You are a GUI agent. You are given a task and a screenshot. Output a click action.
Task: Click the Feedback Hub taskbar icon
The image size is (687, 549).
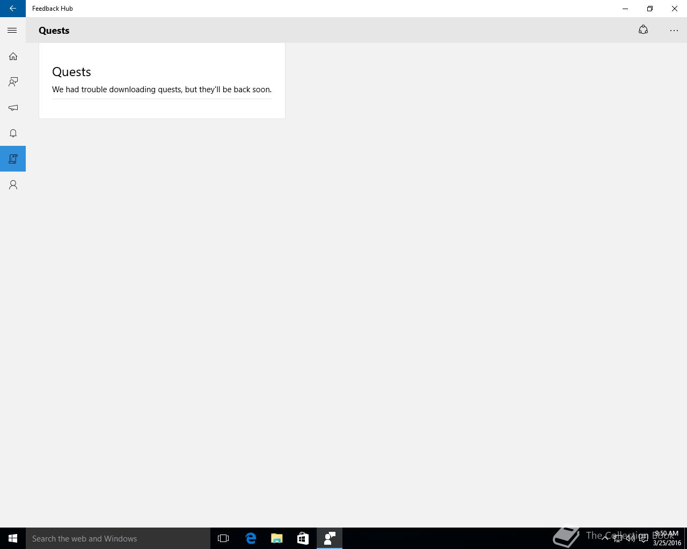(x=330, y=538)
